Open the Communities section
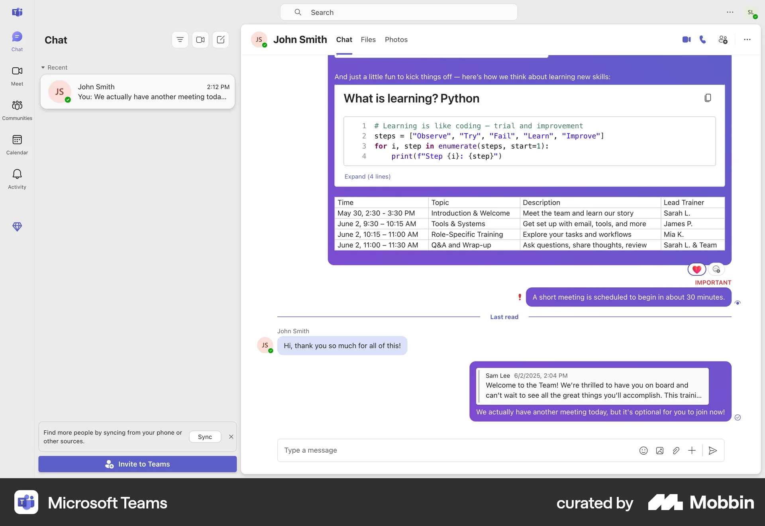This screenshot has height=526, width=765. [17, 110]
